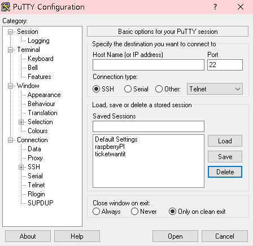Select Window category in tree
The image size is (253, 246).
click(x=28, y=86)
